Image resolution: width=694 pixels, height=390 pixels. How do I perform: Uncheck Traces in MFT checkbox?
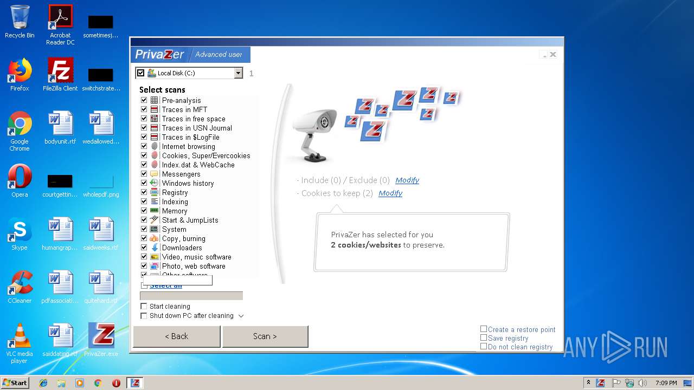pos(144,109)
